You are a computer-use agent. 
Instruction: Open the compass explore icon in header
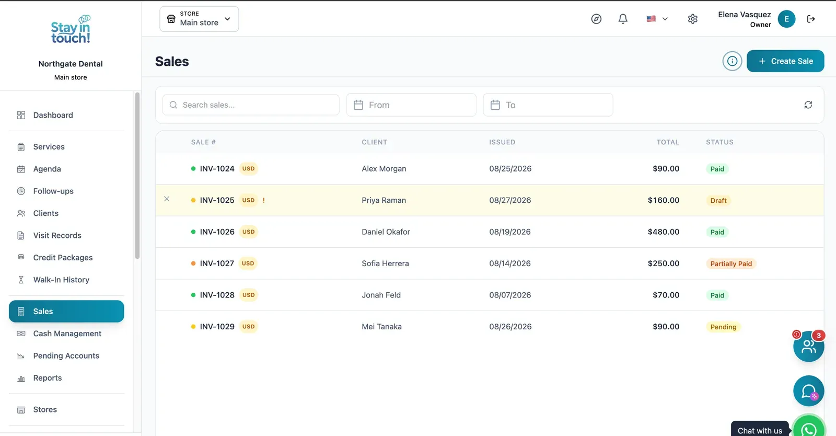tap(596, 19)
